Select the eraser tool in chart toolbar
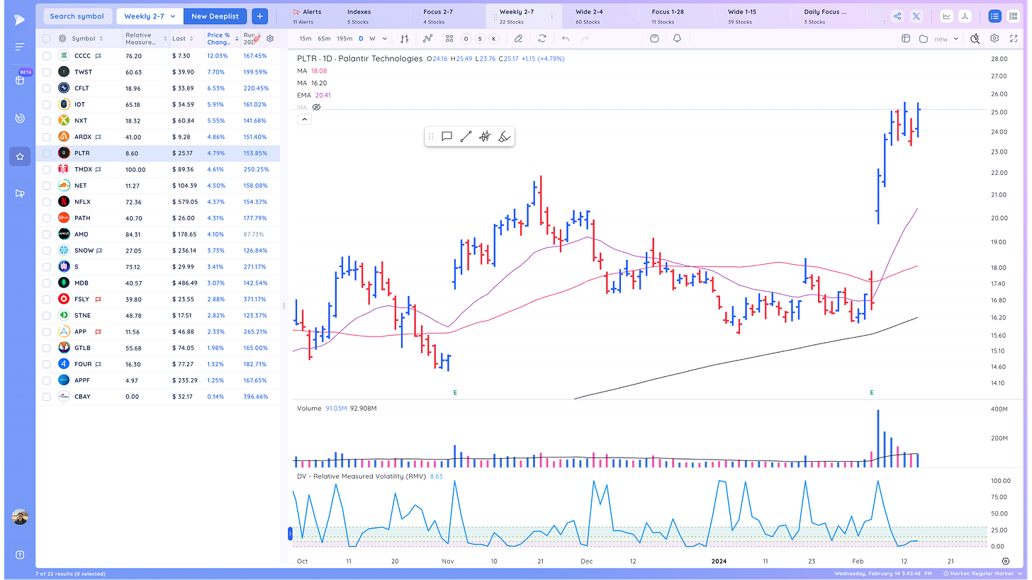This screenshot has width=1032, height=580. 519,38
